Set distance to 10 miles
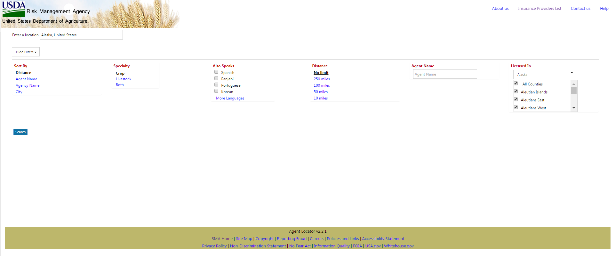615x256 pixels. click(321, 98)
